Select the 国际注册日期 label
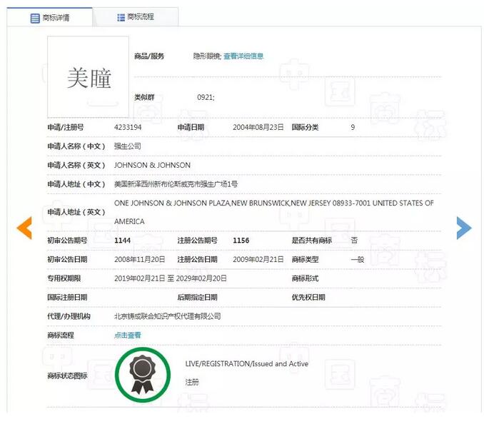The width and height of the screenshot is (484, 424). (67, 298)
